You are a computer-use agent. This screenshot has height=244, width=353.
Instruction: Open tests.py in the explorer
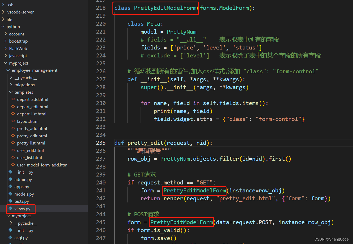[x=22, y=201]
